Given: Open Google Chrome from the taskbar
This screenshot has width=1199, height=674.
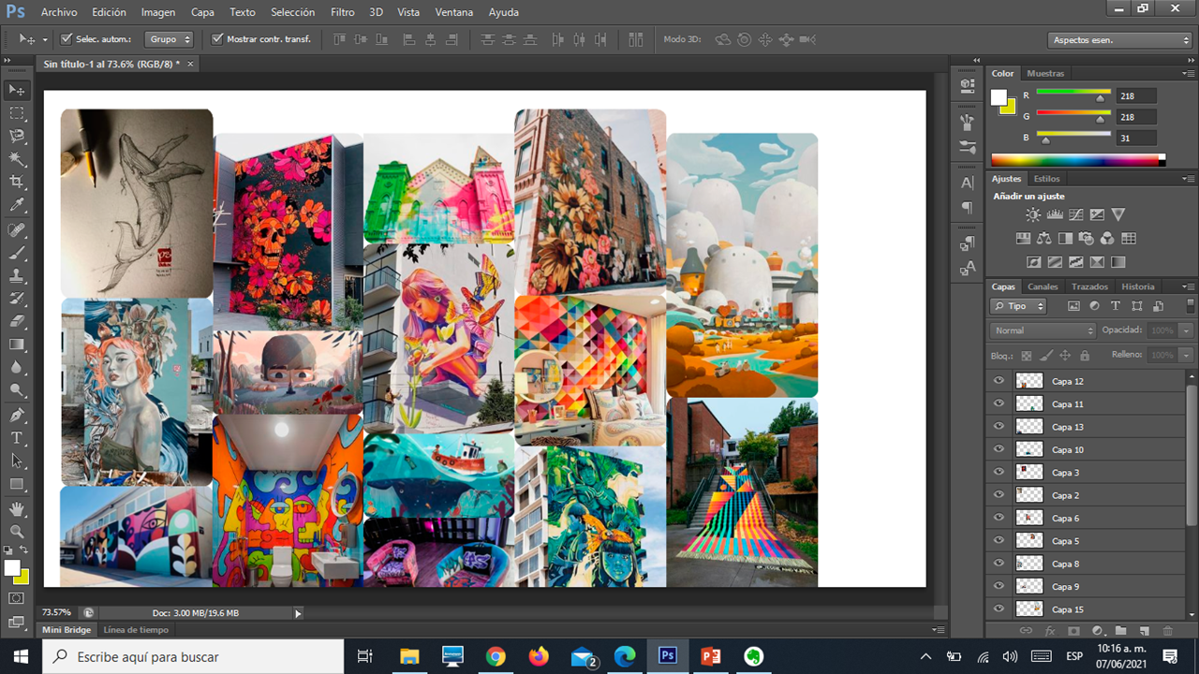Looking at the screenshot, I should 496,656.
